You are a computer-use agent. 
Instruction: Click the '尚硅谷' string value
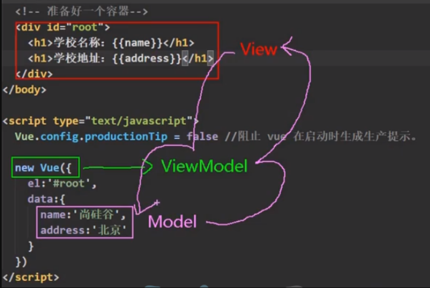click(97, 214)
